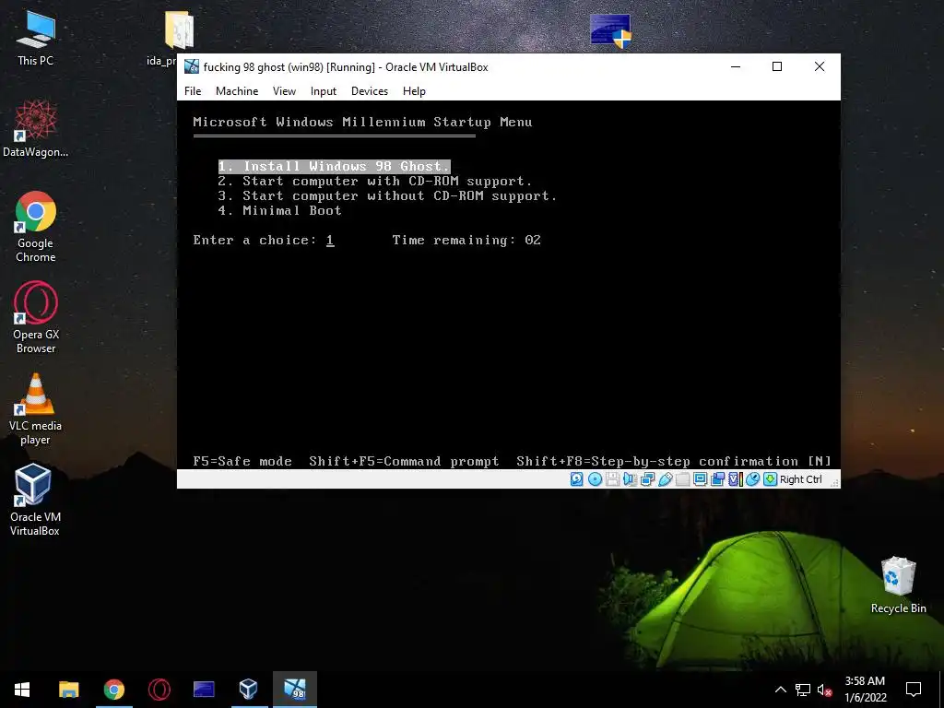Click the 'Time remaining: 02' countdown text
The image size is (944, 708).
466,241
